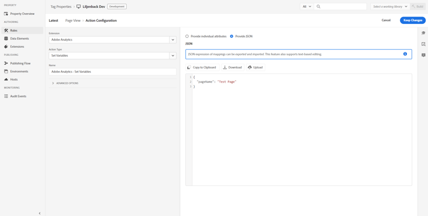The width and height of the screenshot is (428, 216).
Task: Open the Extension dropdown set to Adobe Analytics
Action: (112, 39)
